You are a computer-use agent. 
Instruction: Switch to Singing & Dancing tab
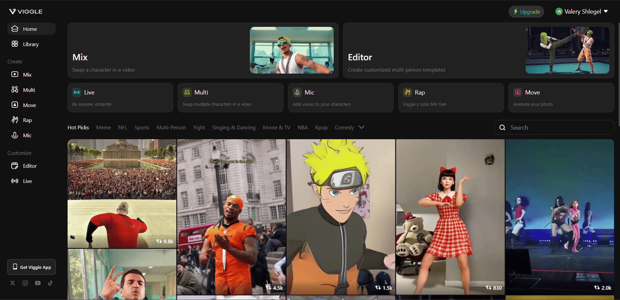coord(234,128)
